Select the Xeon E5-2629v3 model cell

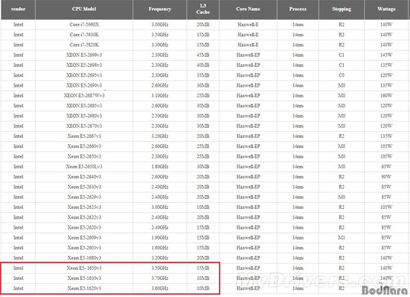pyautogui.click(x=84, y=197)
